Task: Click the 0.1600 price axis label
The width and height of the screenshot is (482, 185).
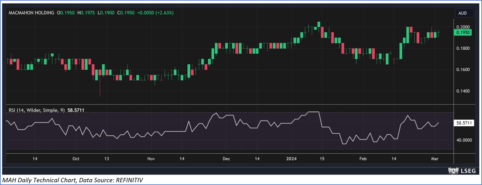Action: click(x=463, y=69)
